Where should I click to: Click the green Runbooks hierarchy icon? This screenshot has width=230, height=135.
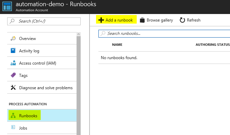pos(13,116)
